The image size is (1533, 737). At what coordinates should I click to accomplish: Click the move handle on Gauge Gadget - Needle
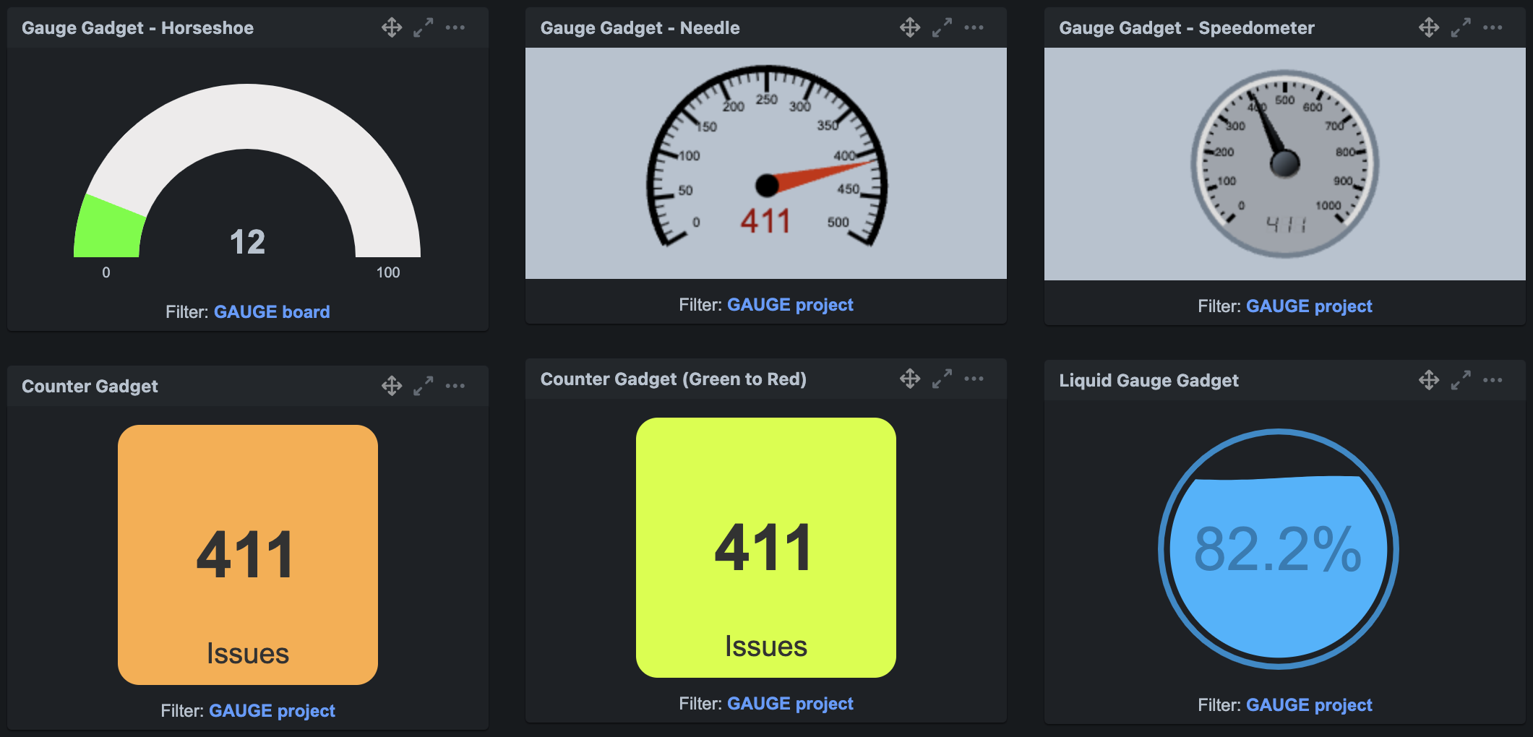click(x=910, y=27)
